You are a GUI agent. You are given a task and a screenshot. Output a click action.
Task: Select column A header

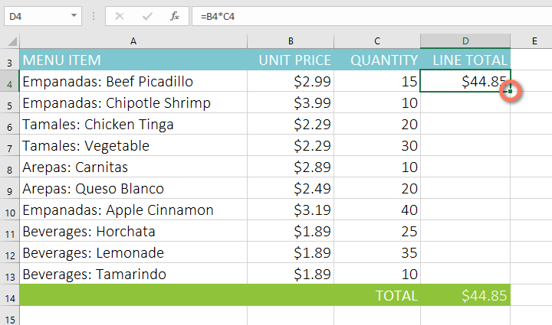point(133,41)
